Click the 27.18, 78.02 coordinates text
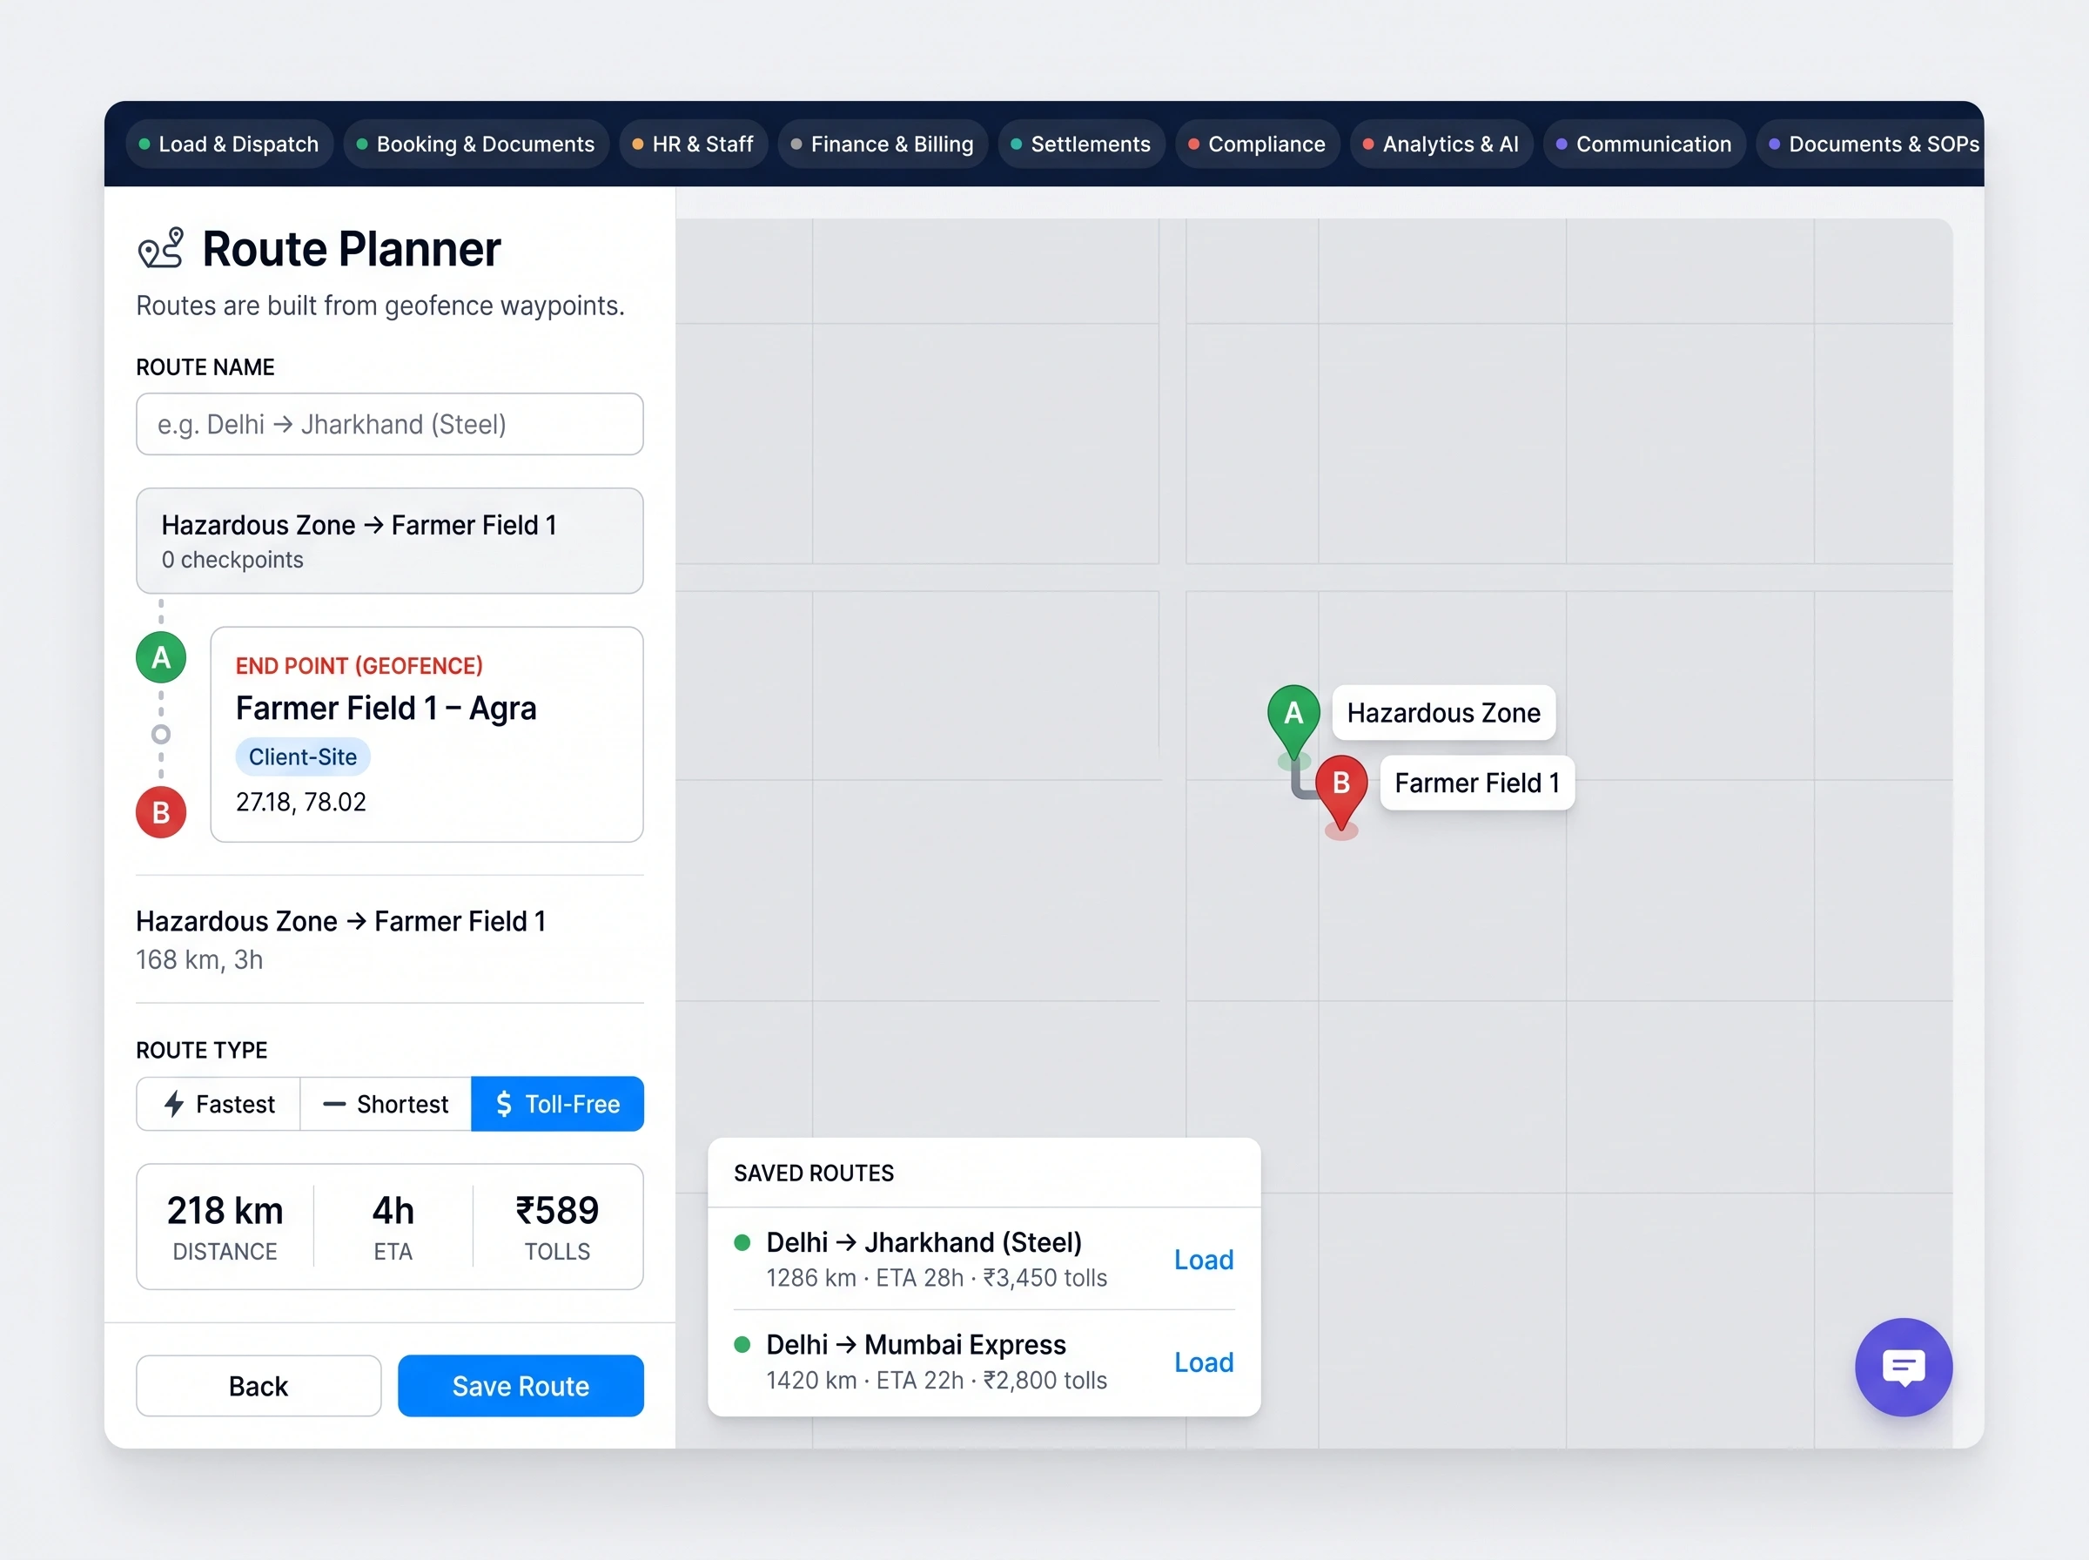 point(300,802)
